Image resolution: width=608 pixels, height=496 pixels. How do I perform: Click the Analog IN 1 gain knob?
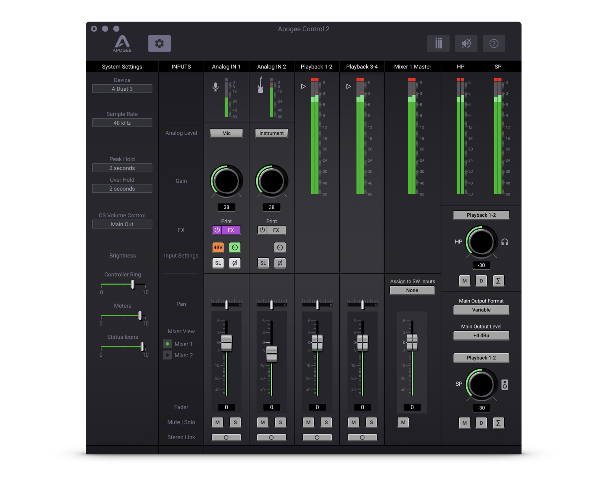[x=226, y=181]
